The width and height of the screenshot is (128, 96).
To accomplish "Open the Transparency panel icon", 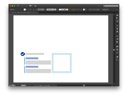I will coord(117,42).
